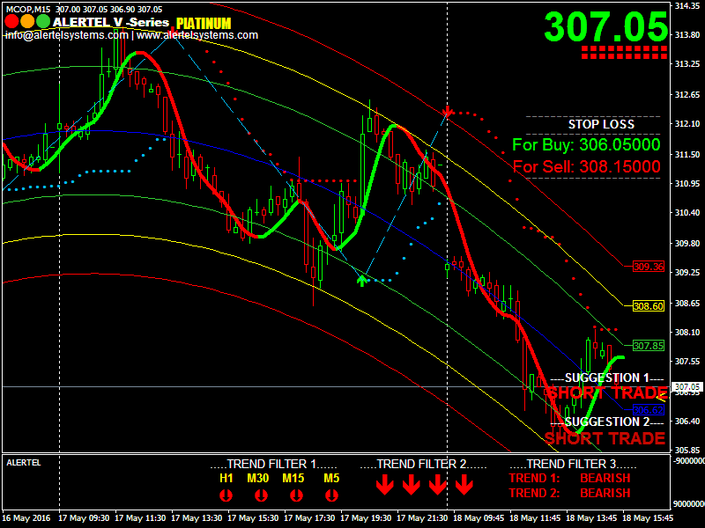Click the 310.40 price axis label
The image size is (705, 528).
(687, 212)
